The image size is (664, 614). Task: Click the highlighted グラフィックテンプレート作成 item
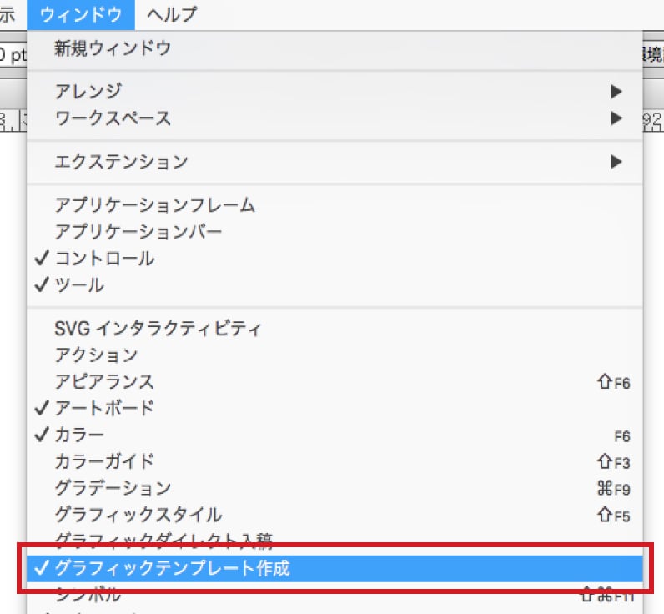(171, 569)
